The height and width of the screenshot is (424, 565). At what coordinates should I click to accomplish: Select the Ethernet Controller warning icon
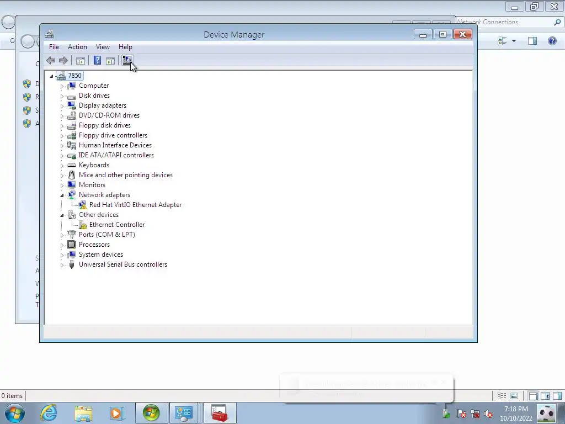83,225
